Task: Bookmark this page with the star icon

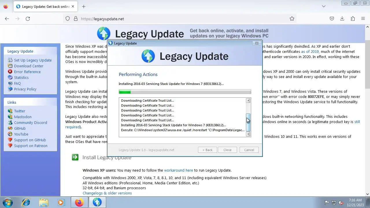Action: tap(292, 19)
